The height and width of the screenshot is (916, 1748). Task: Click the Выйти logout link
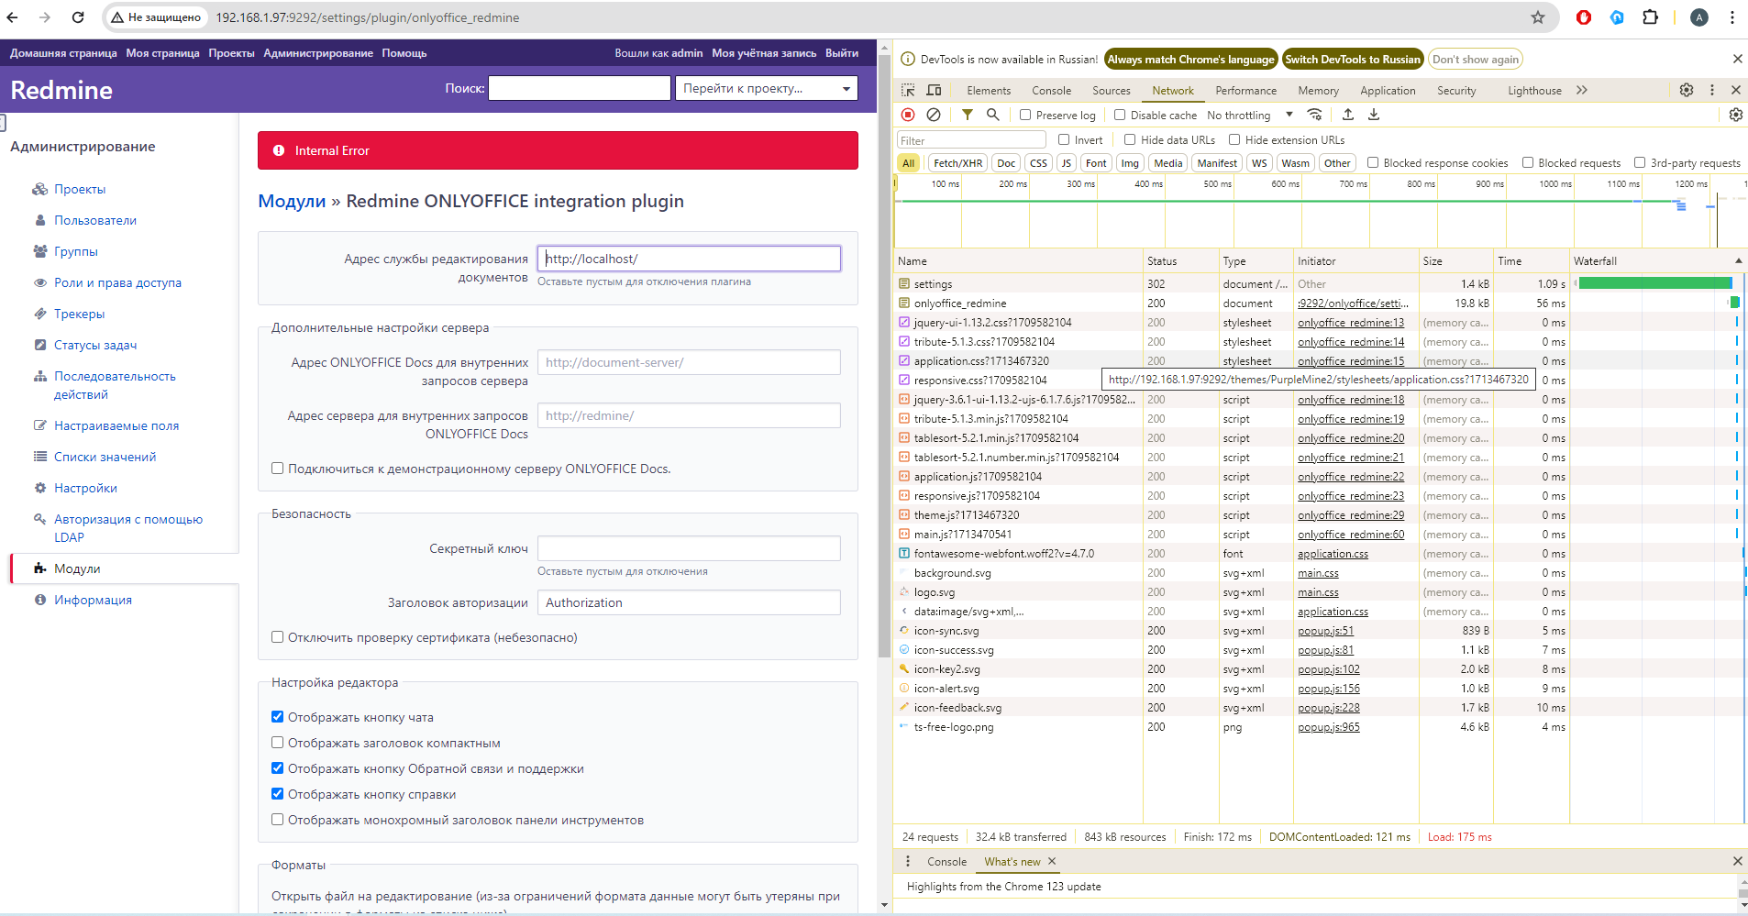point(841,53)
